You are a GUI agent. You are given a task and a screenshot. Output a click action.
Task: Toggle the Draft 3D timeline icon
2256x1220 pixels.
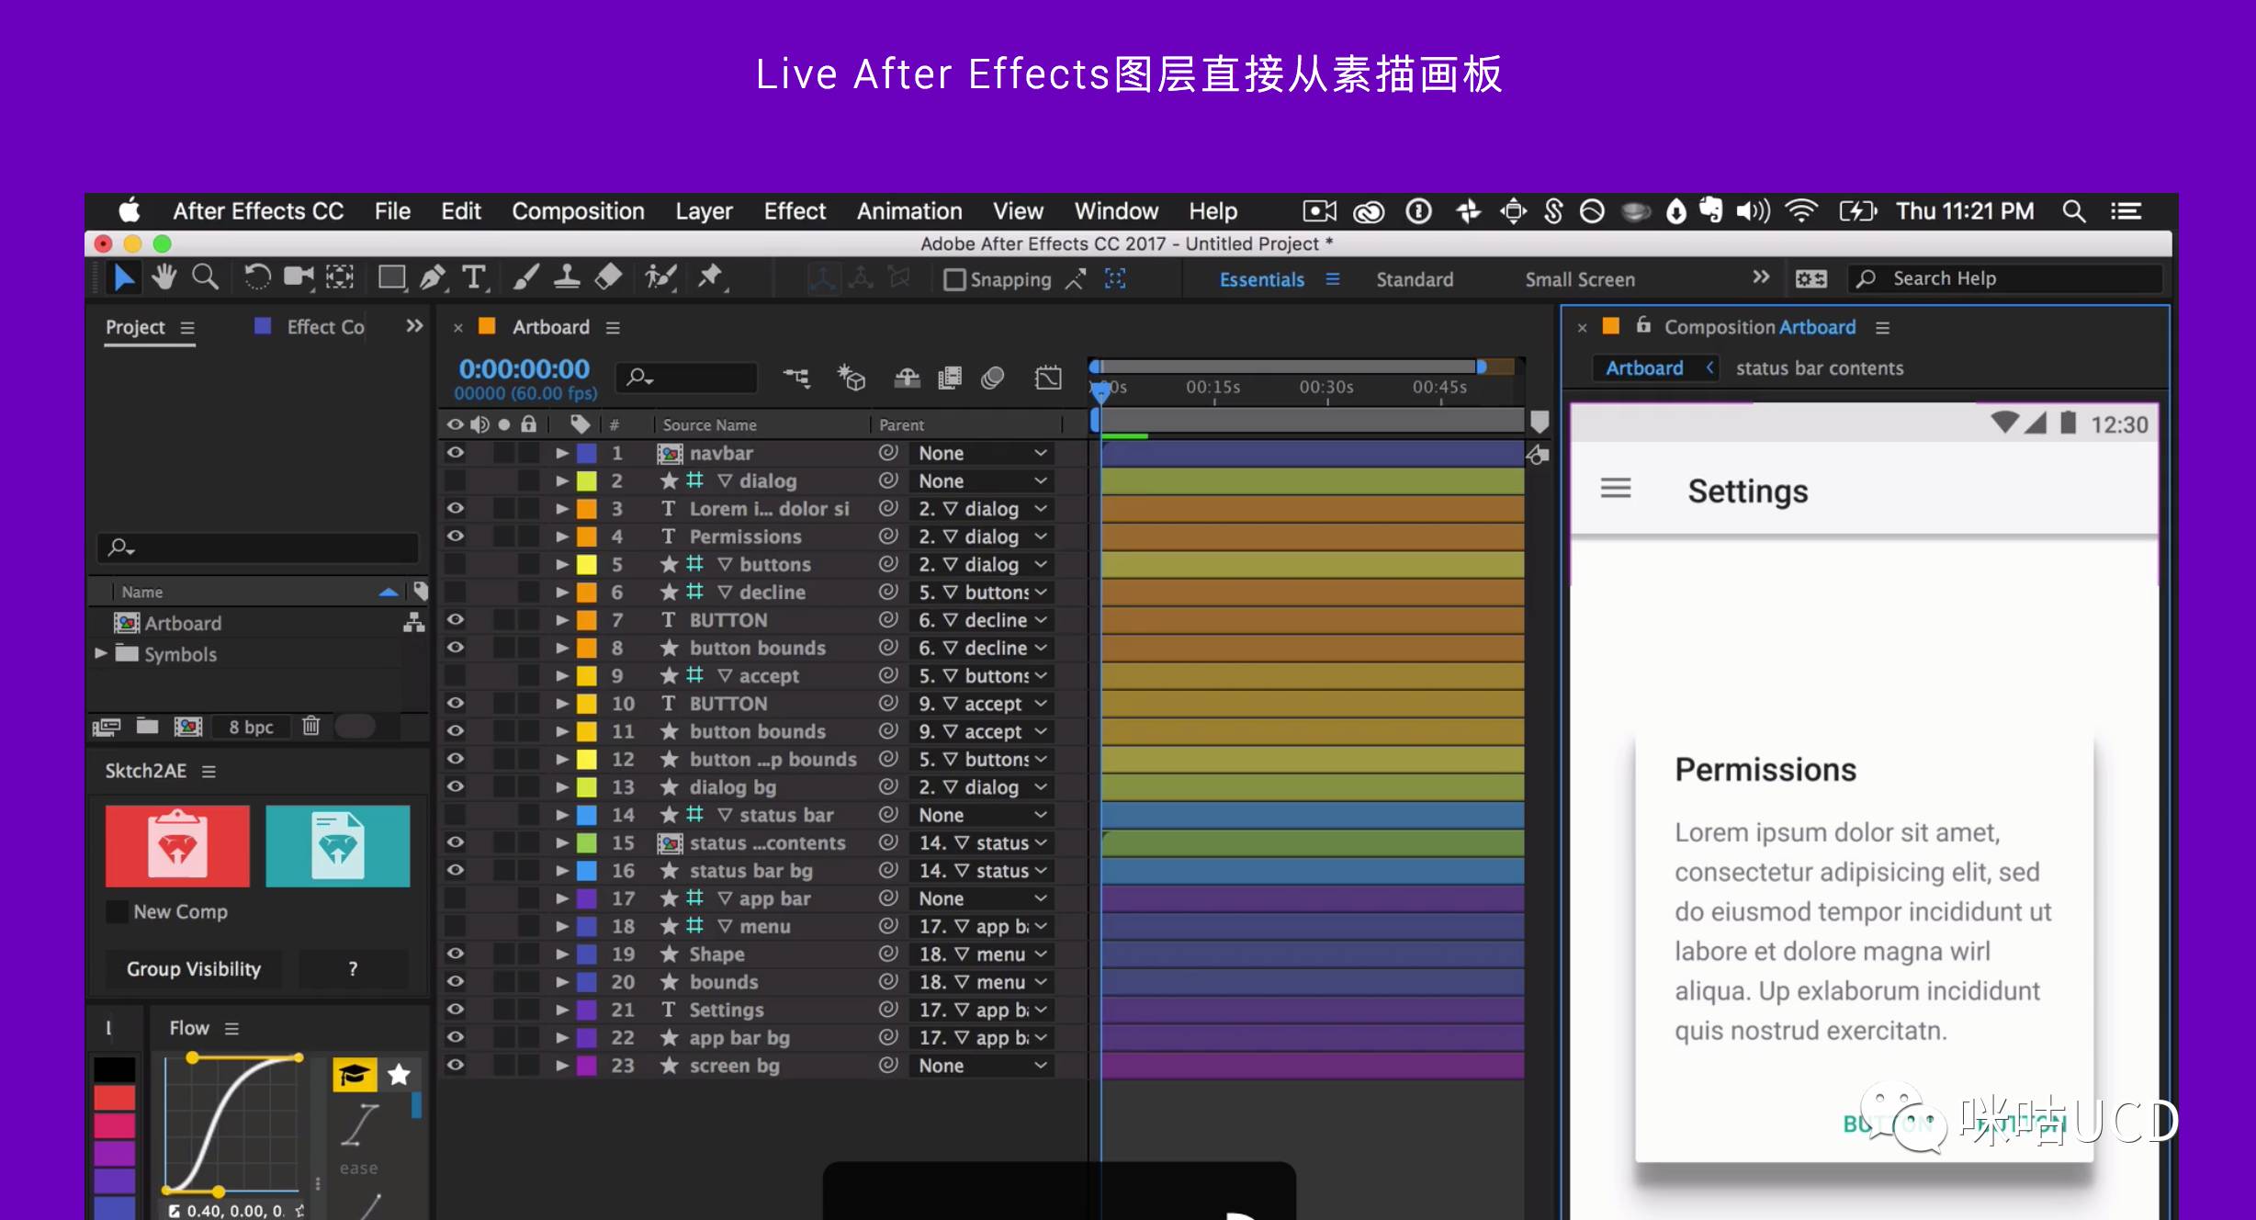[x=852, y=378]
